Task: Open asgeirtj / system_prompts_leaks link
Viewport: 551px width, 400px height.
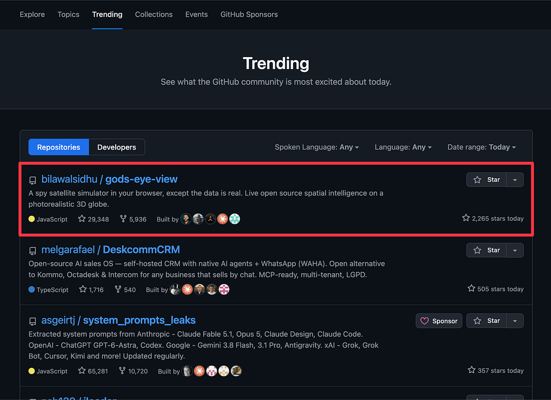Action: click(118, 320)
